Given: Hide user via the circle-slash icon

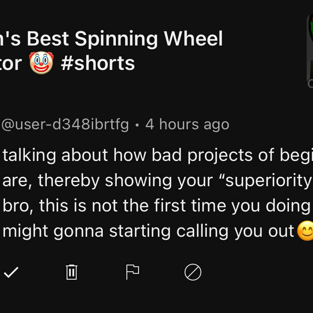Looking at the screenshot, I should [x=193, y=273].
